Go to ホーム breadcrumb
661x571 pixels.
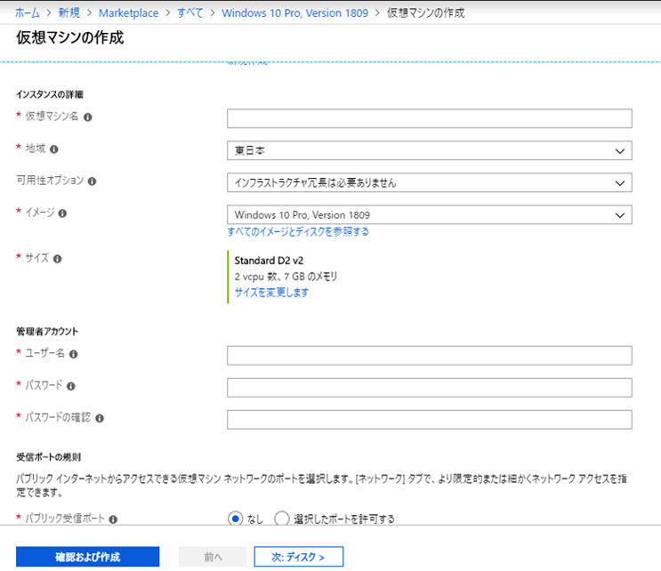pyautogui.click(x=28, y=13)
